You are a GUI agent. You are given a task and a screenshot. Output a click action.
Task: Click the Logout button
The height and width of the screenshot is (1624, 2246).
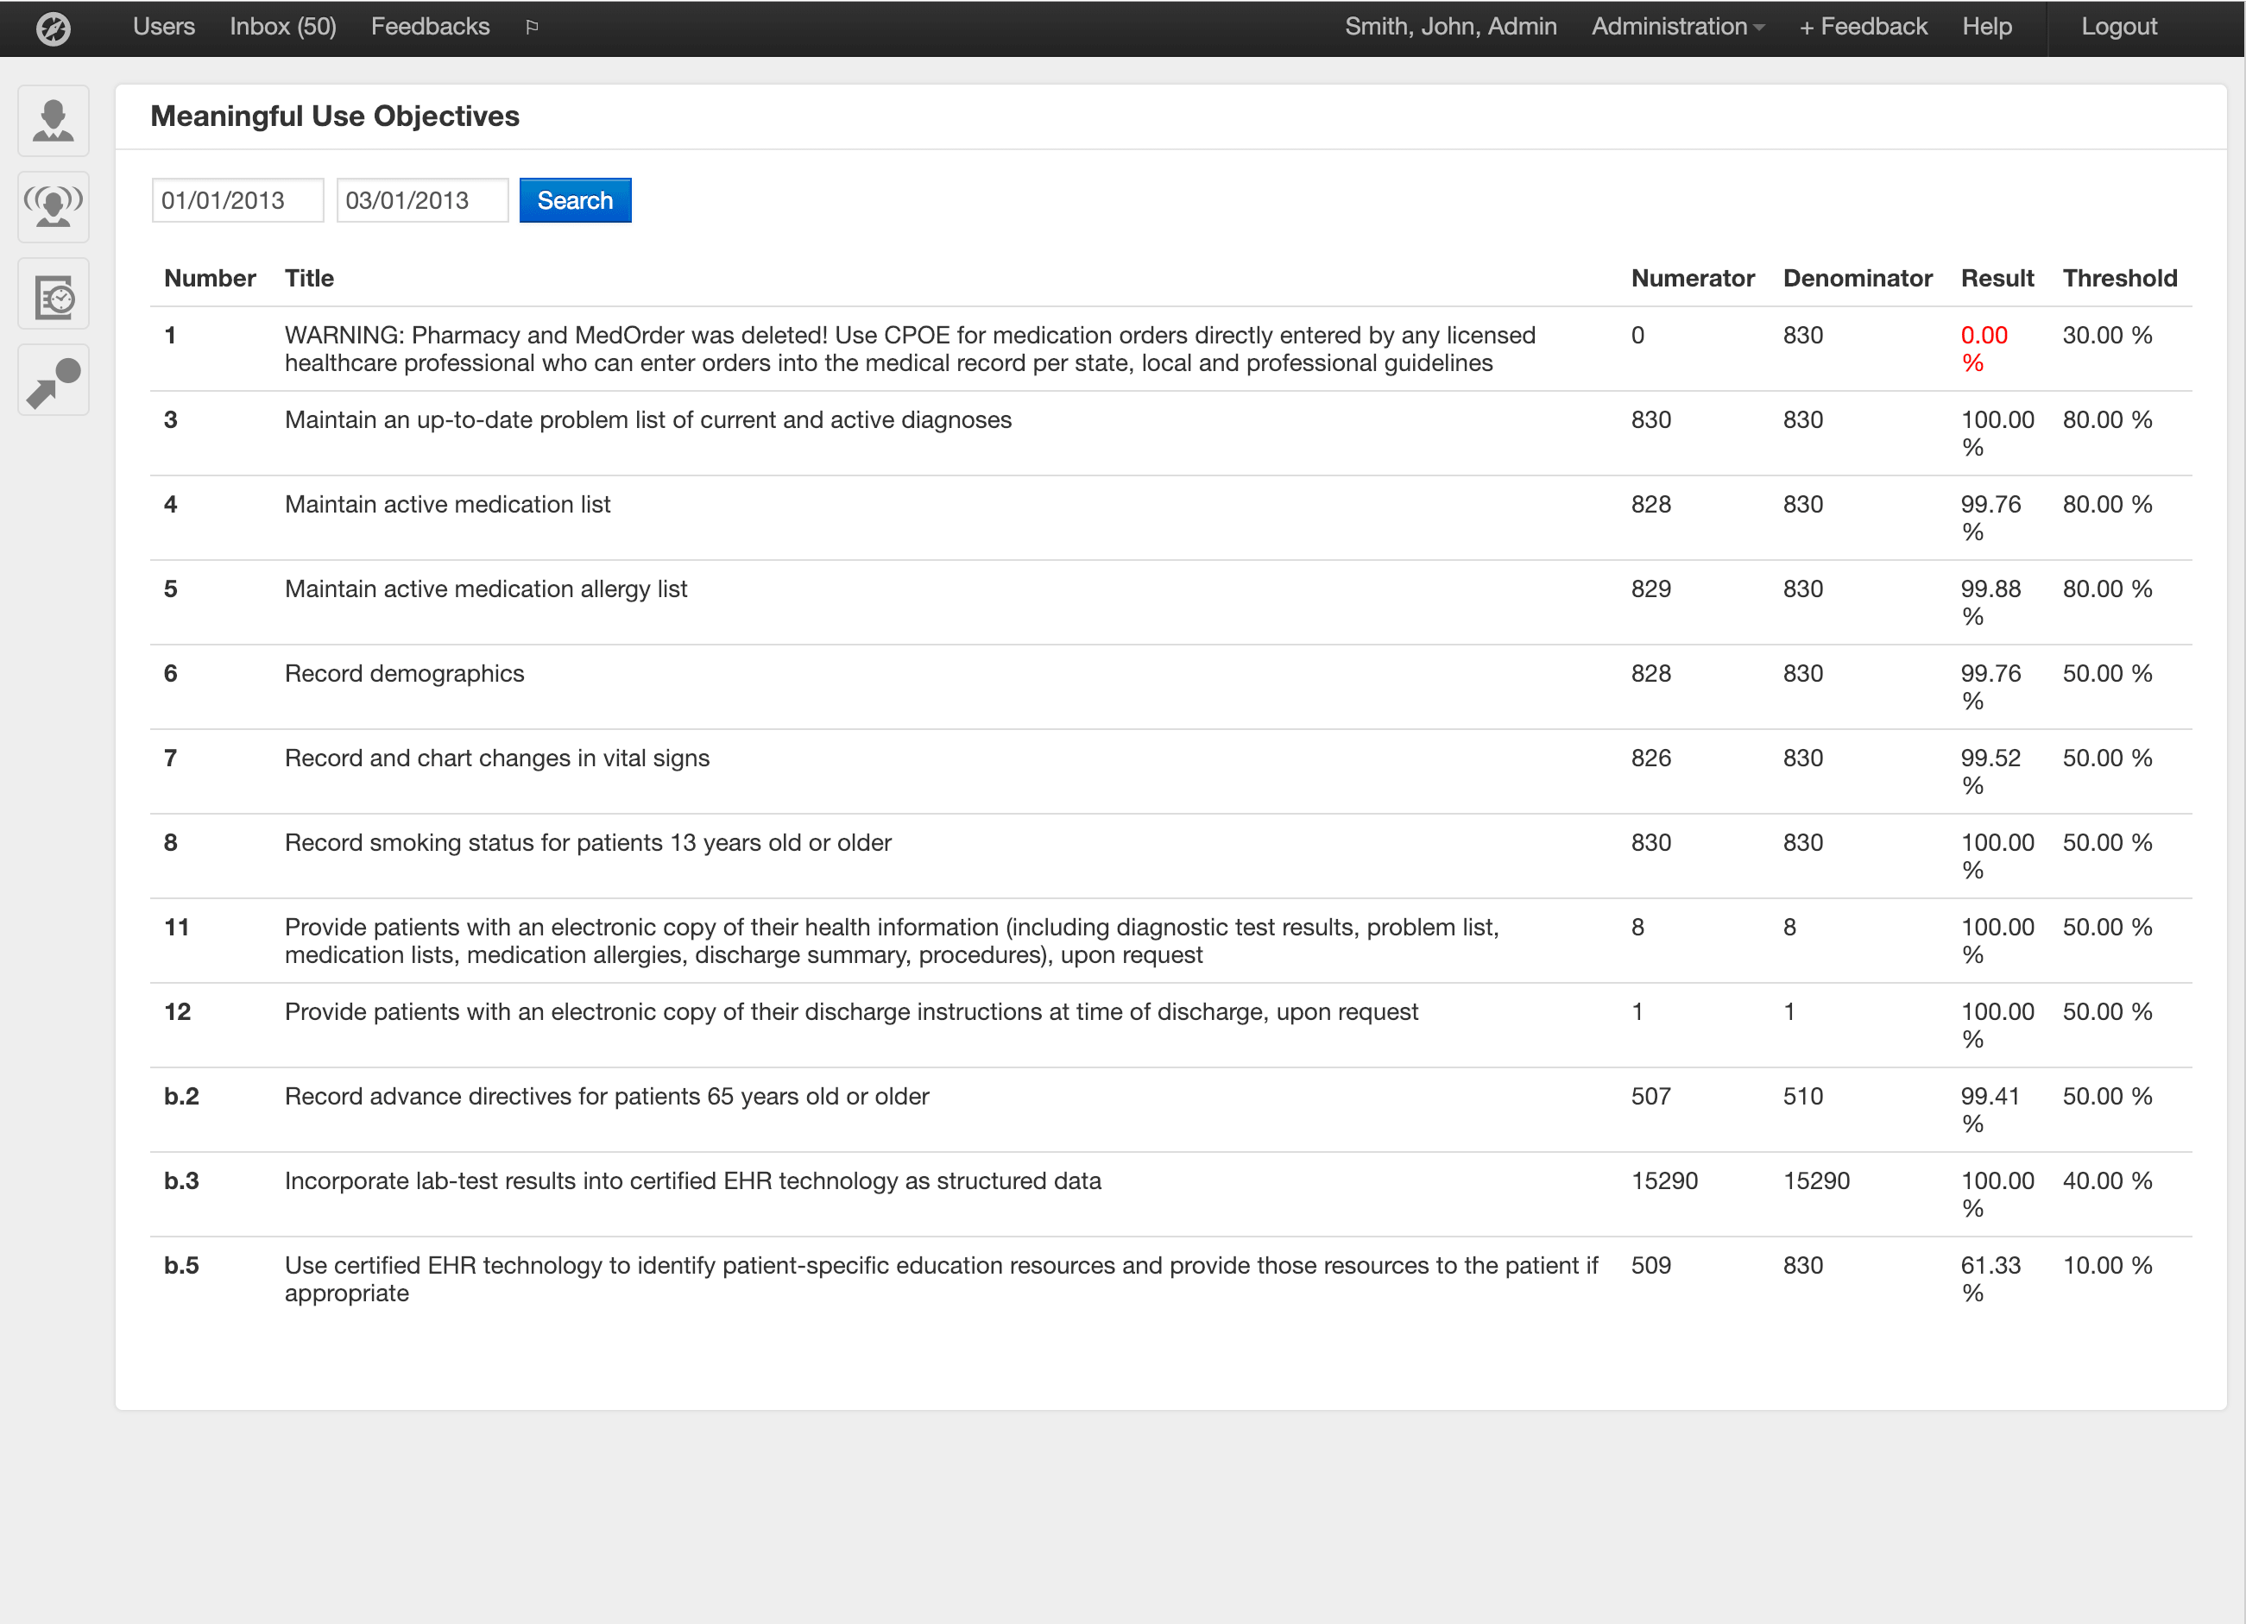click(x=2117, y=27)
